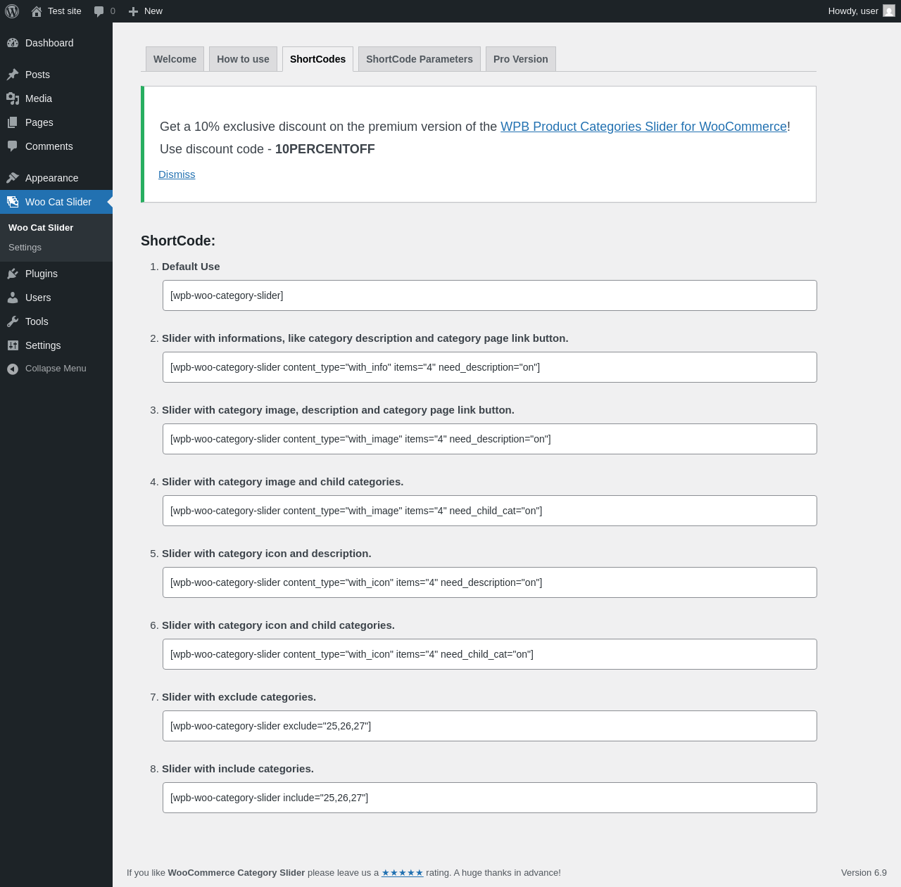Click the Settings sliders icon in sidebar
The width and height of the screenshot is (901, 887).
13,345
